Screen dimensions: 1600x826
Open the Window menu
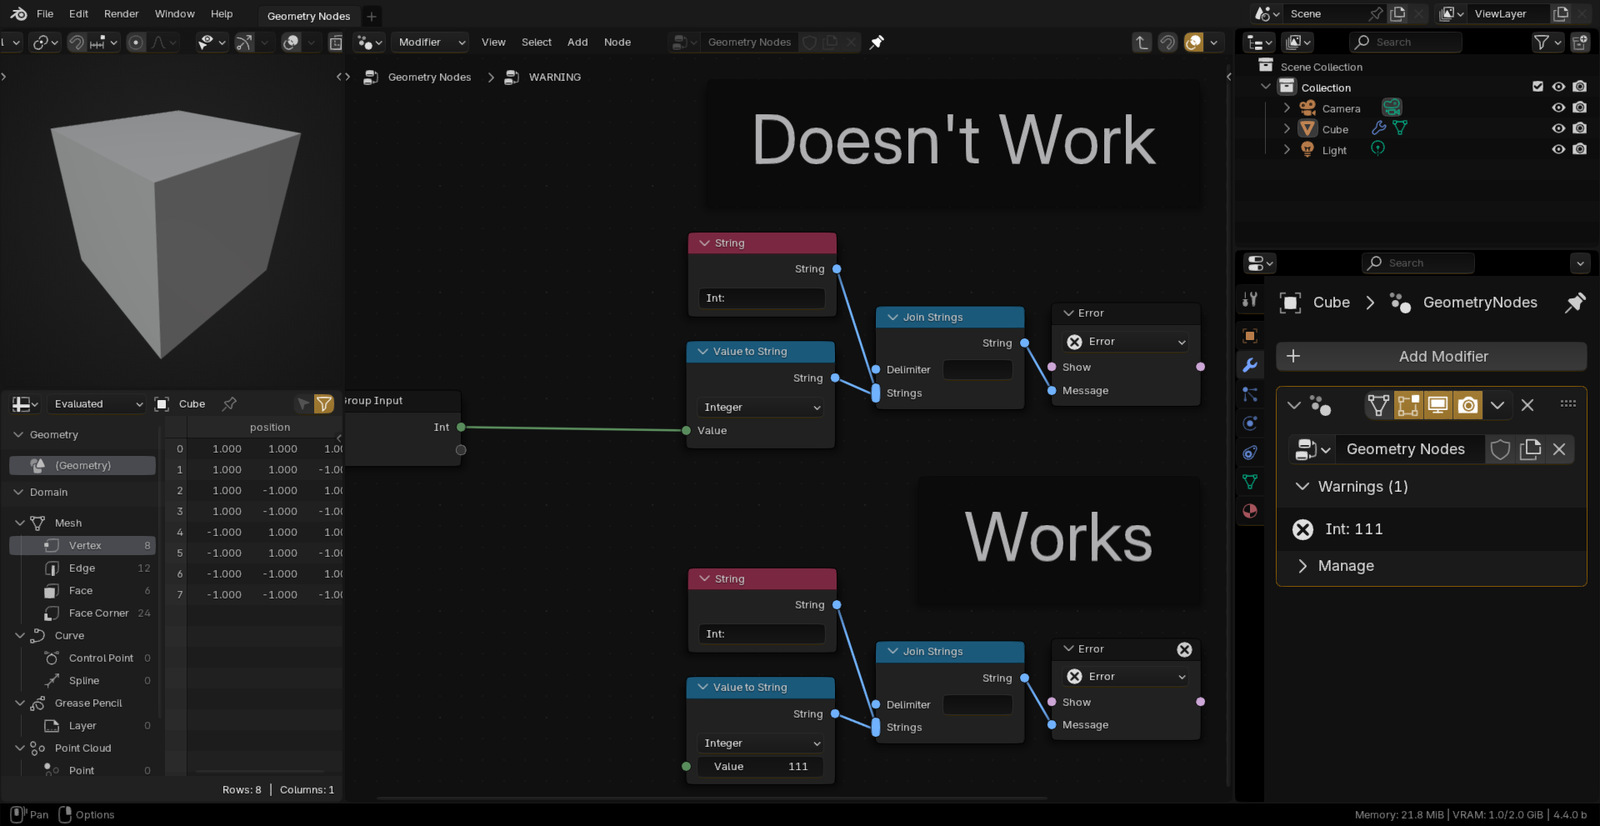174,14
